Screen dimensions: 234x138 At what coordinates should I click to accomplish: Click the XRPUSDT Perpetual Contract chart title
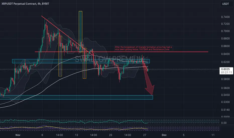[x=25, y=4]
